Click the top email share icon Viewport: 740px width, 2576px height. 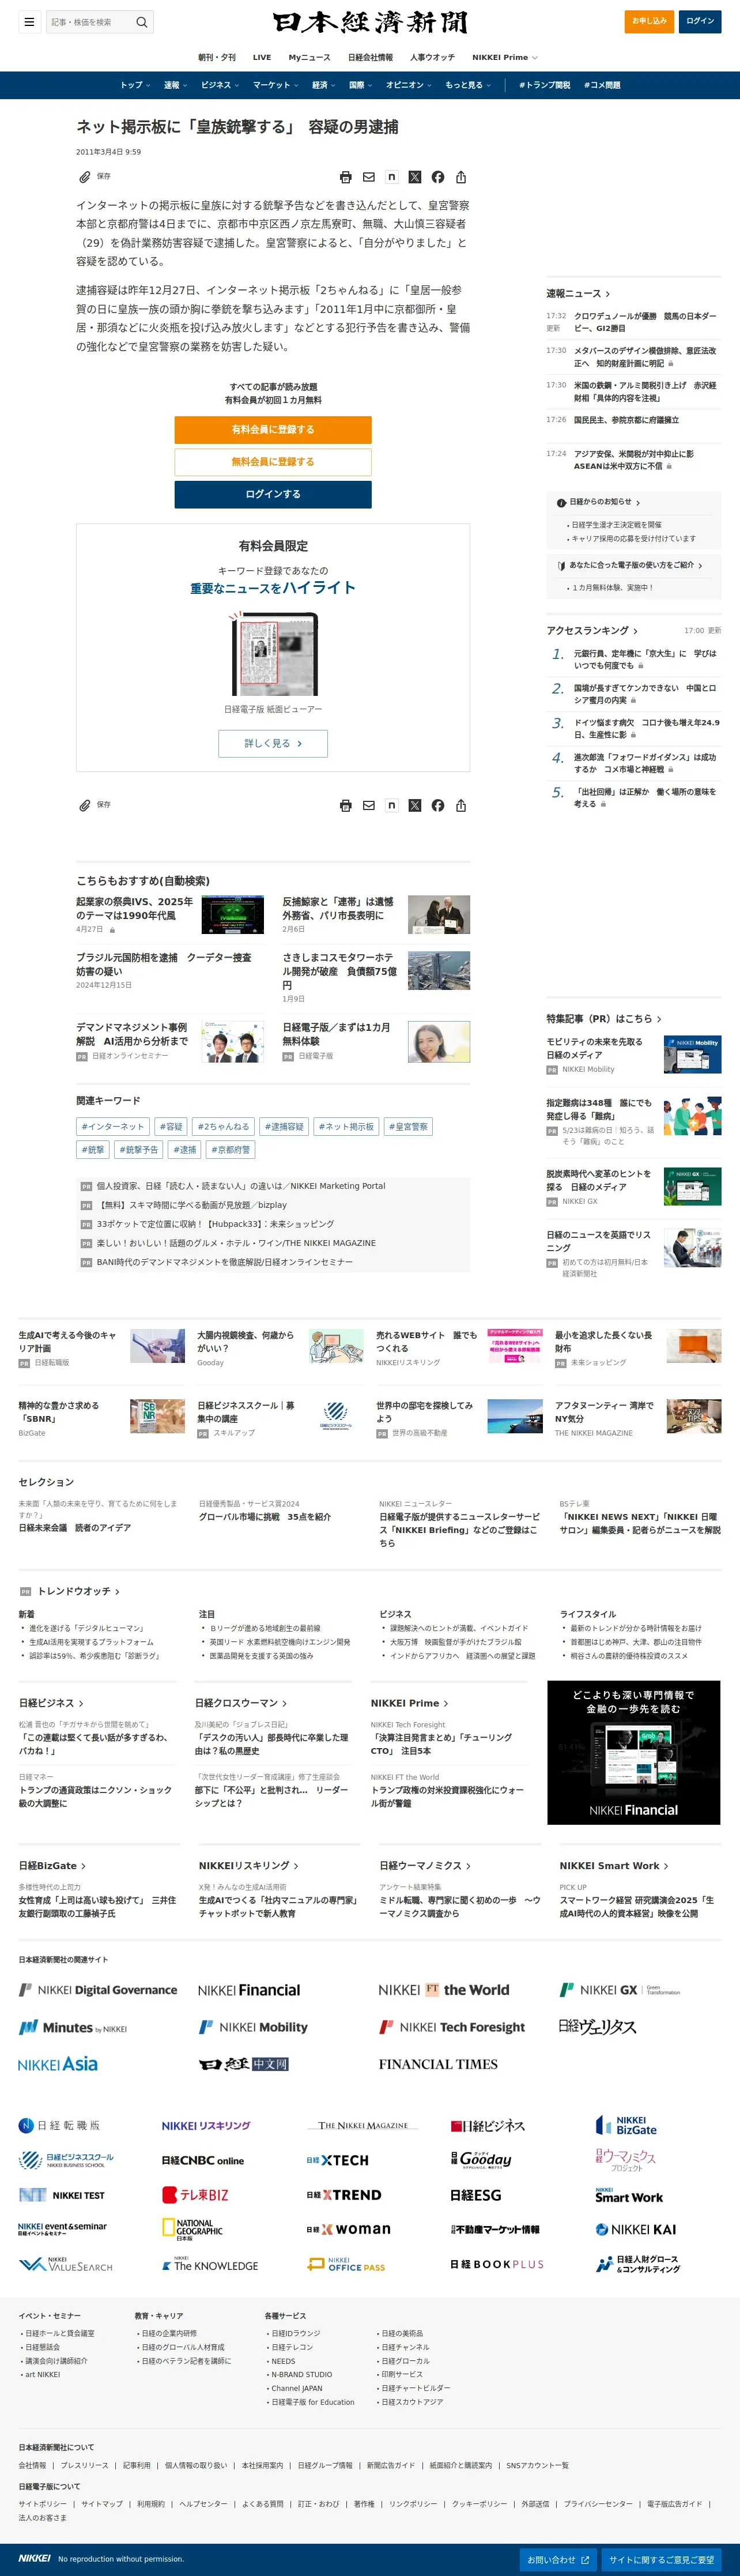368,177
